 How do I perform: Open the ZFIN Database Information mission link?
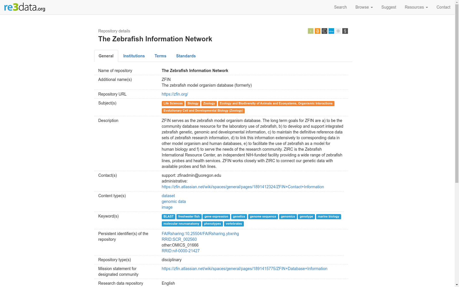244,269
